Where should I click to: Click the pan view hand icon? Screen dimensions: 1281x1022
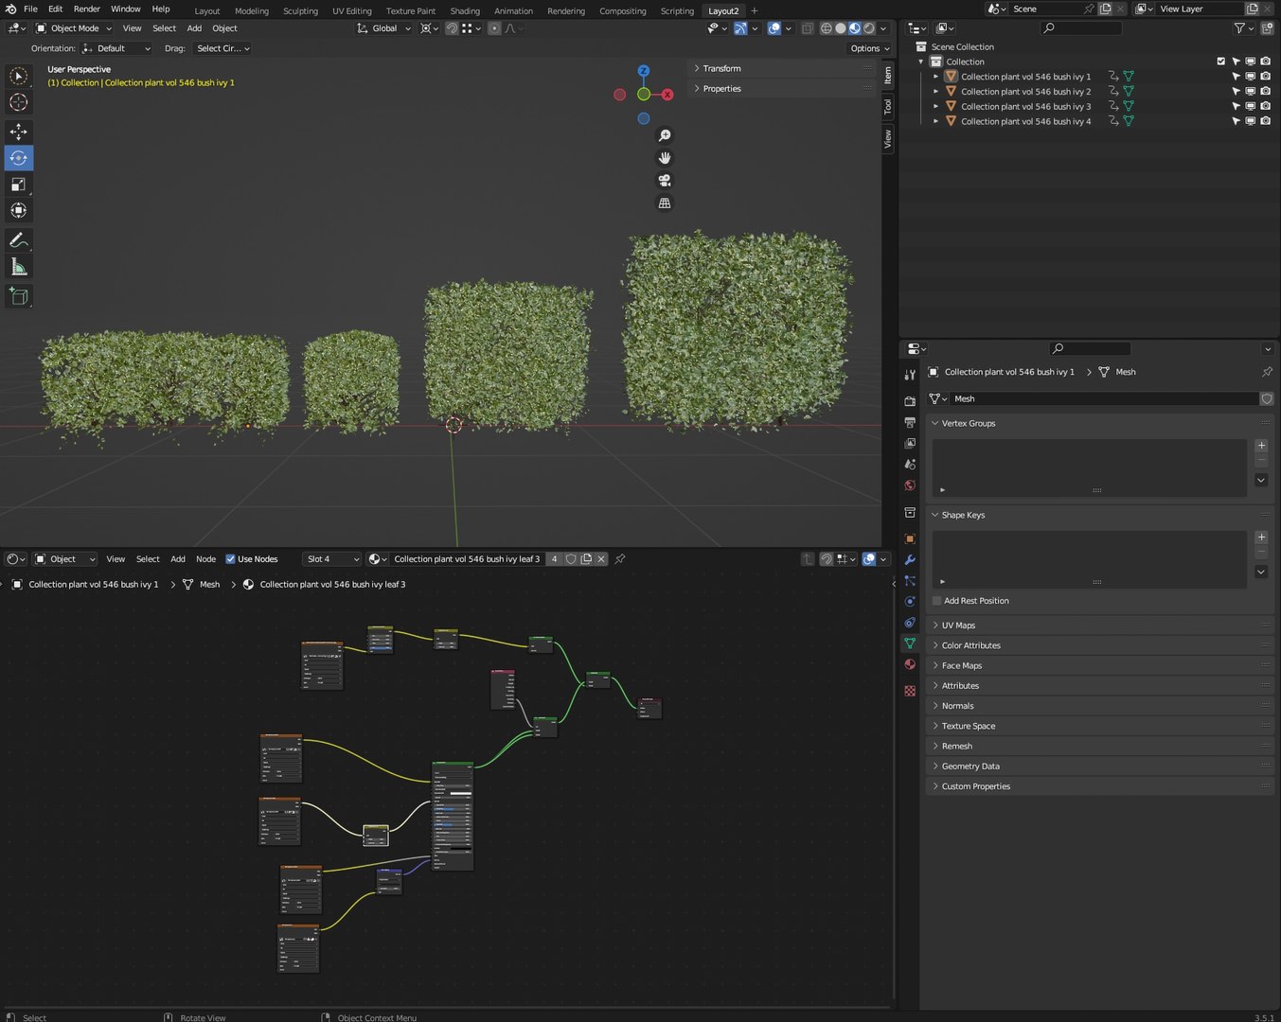665,158
